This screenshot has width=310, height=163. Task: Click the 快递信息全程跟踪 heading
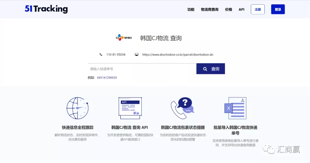coord(77,127)
